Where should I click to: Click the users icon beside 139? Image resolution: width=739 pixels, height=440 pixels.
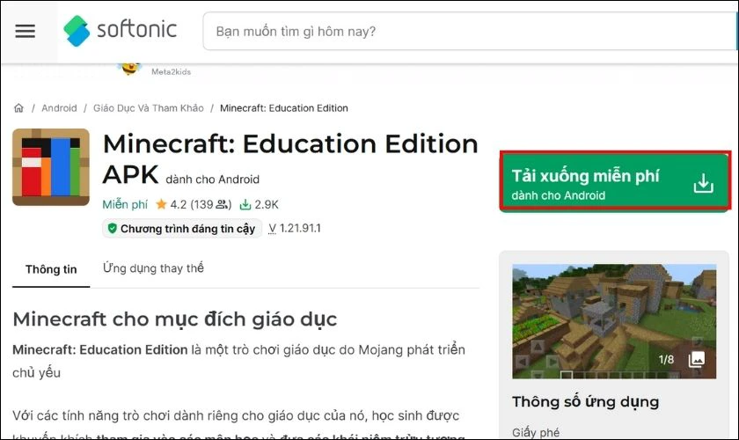[x=222, y=204]
